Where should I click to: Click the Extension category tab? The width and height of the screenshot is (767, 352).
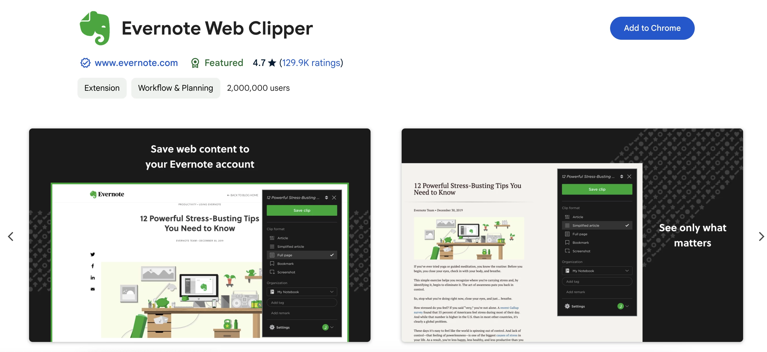102,88
